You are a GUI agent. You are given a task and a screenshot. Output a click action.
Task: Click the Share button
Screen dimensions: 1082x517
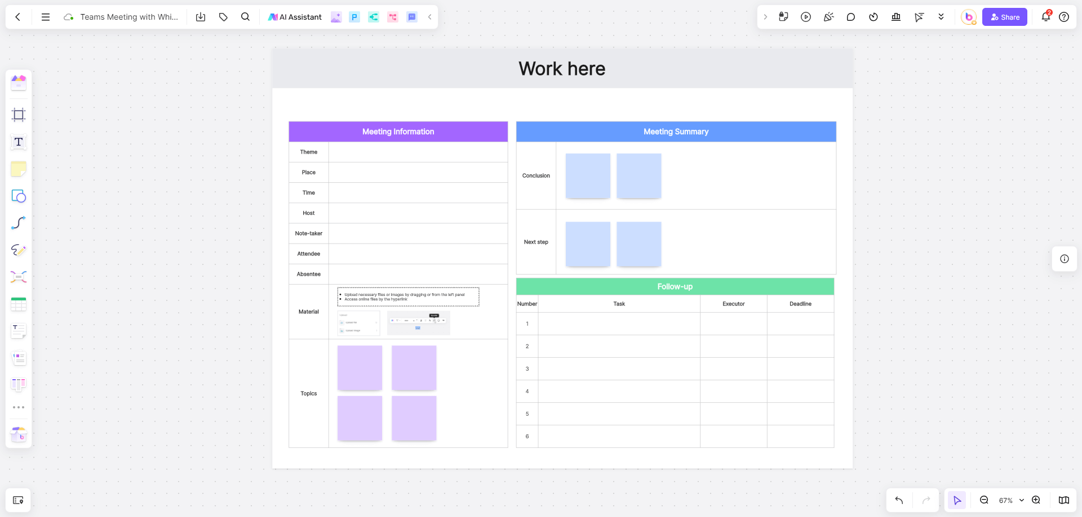click(x=1005, y=17)
